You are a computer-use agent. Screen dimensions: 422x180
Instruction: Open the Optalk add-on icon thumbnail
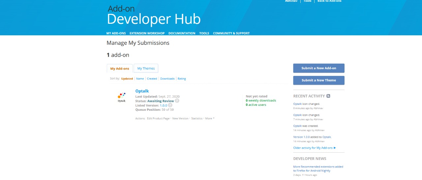(122, 97)
